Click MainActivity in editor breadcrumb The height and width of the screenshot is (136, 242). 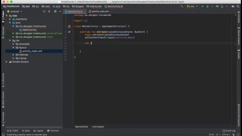pos(81,127)
